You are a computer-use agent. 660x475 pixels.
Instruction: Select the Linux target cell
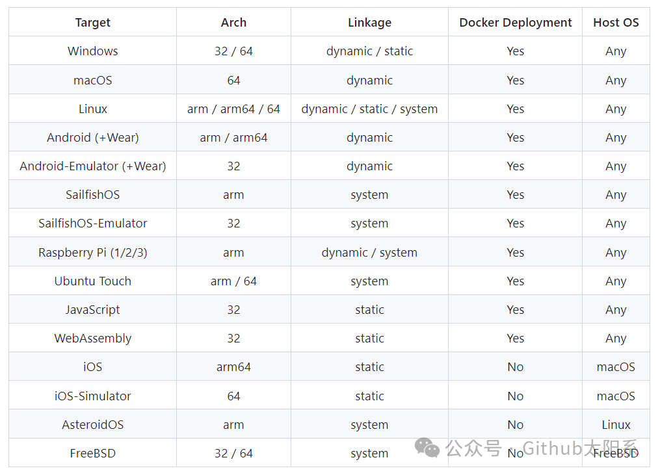[93, 109]
